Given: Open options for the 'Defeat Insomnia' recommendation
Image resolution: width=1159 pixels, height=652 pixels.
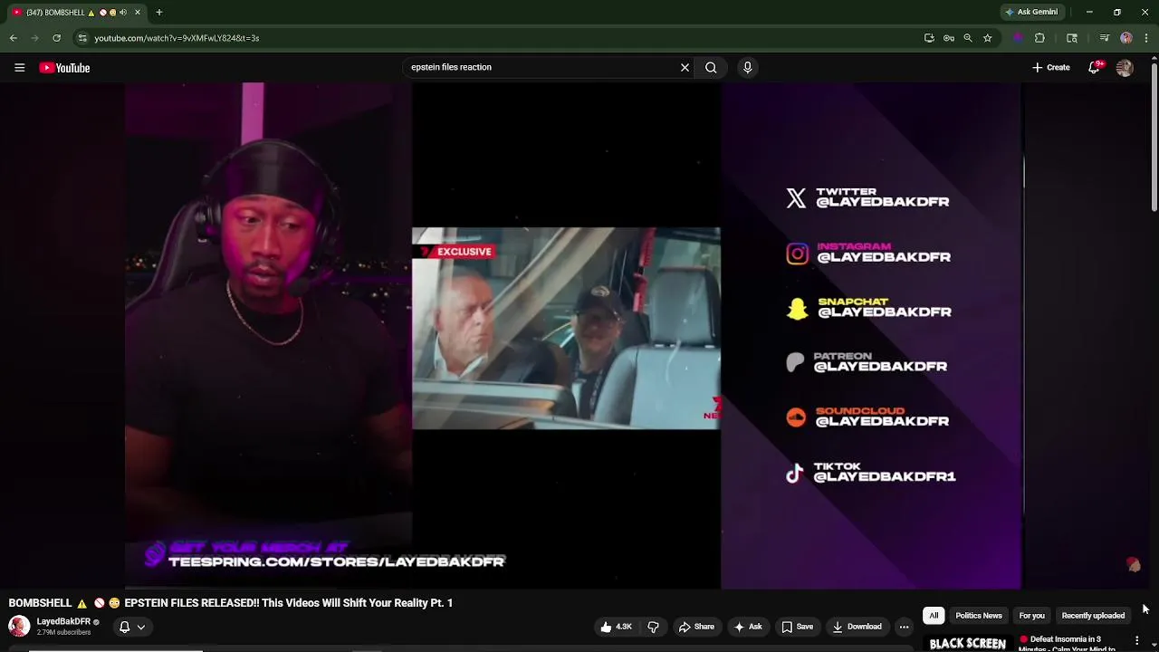Looking at the screenshot, I should click(1136, 640).
